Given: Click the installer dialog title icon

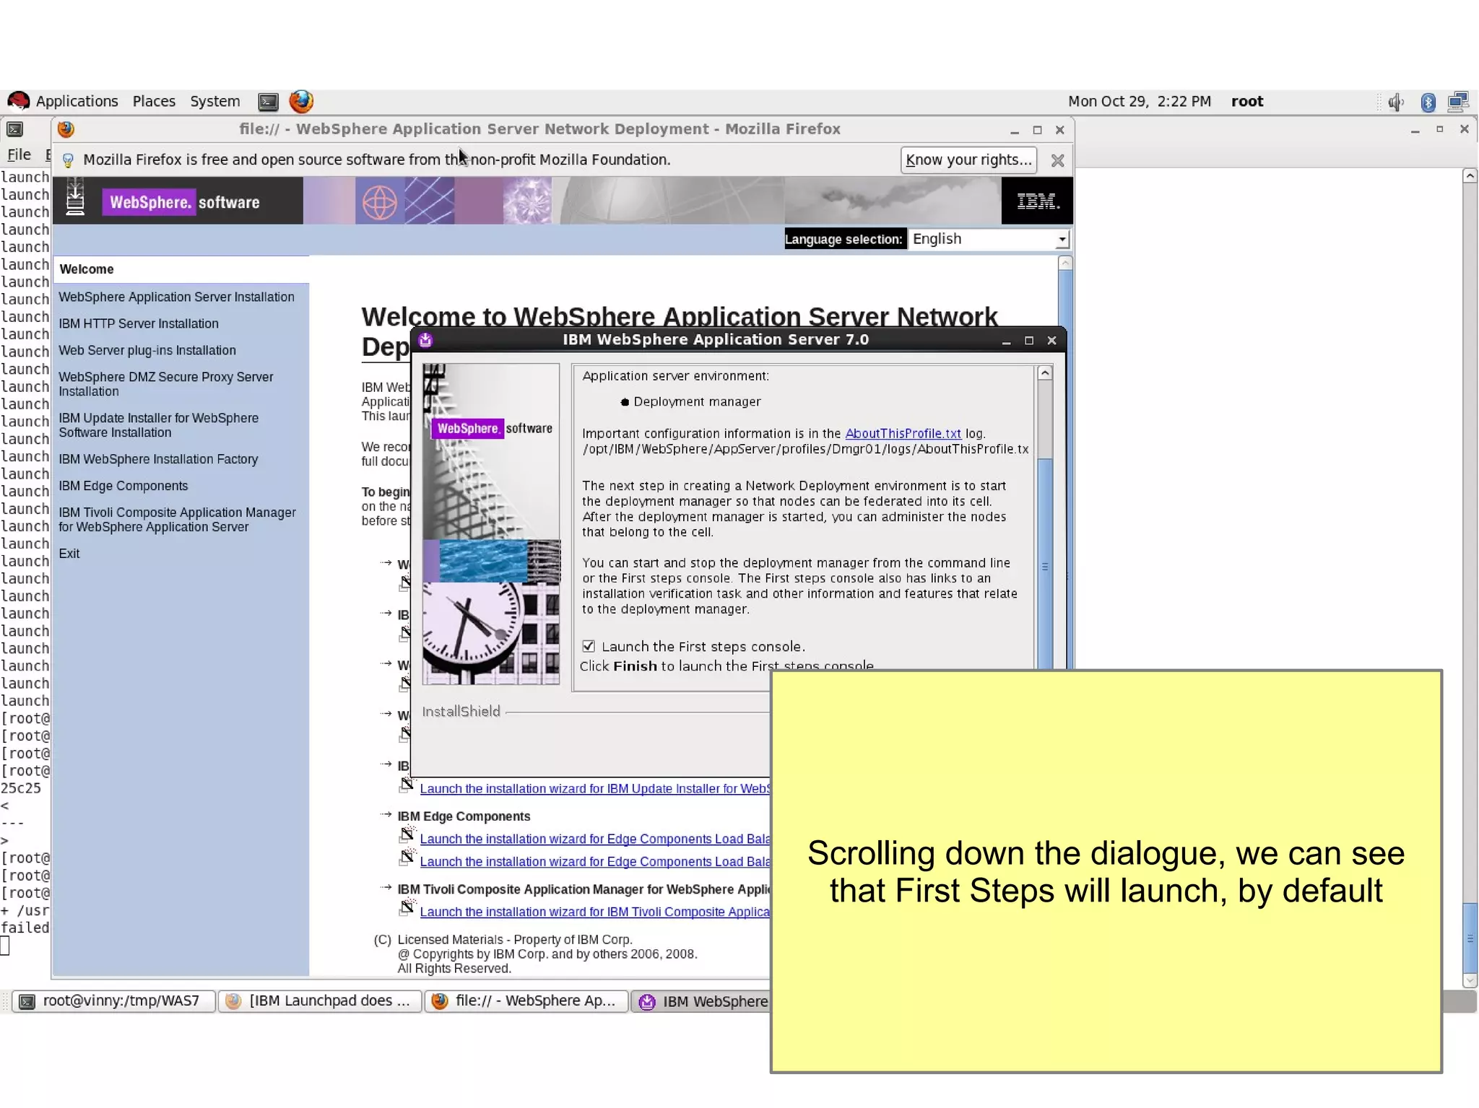Looking at the screenshot, I should [x=425, y=340].
